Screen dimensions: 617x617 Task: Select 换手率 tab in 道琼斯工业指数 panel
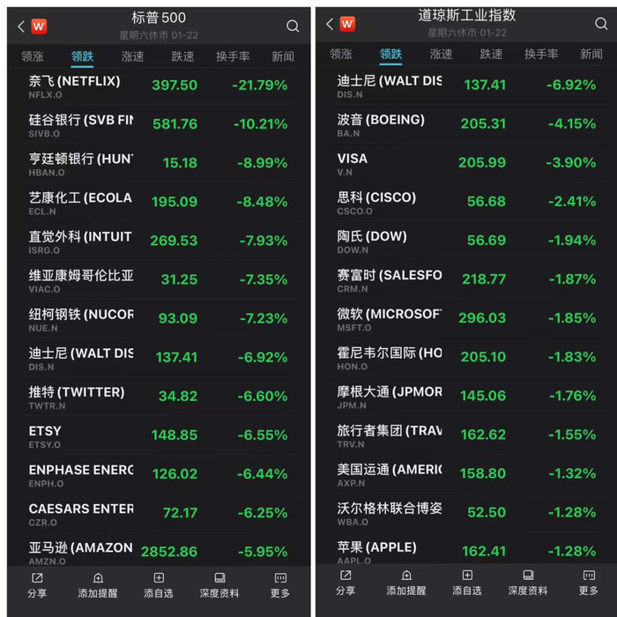[541, 54]
